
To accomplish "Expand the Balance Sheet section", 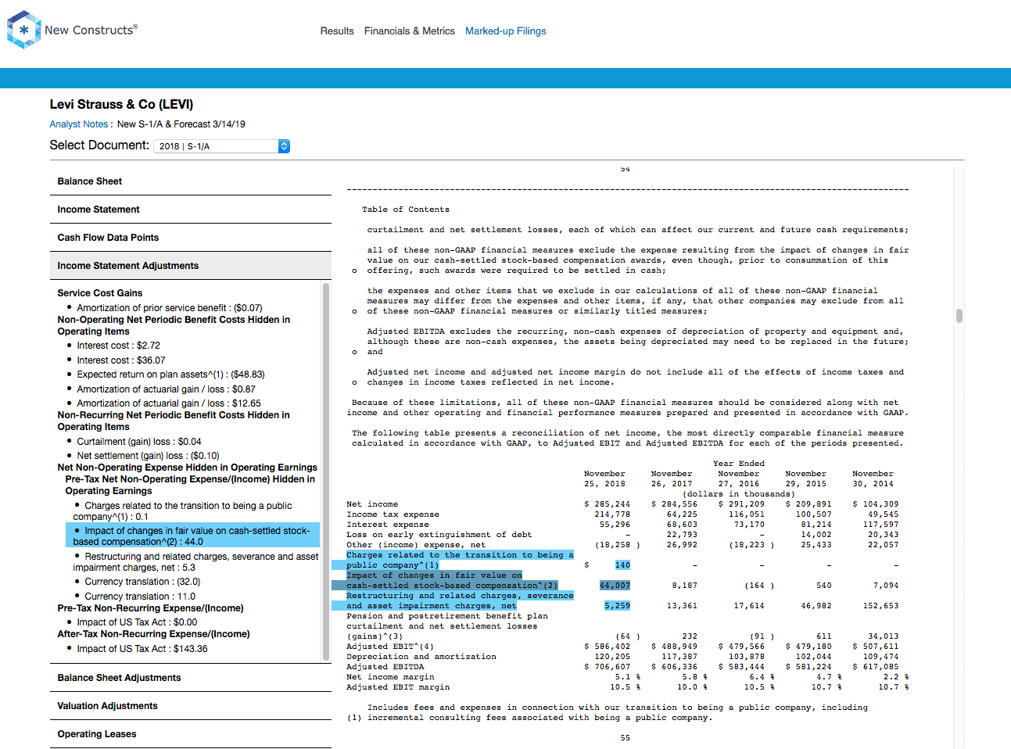I will [x=191, y=181].
